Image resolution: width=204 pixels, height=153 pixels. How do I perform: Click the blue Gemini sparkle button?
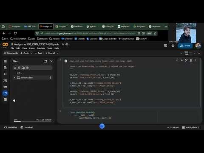(102, 126)
